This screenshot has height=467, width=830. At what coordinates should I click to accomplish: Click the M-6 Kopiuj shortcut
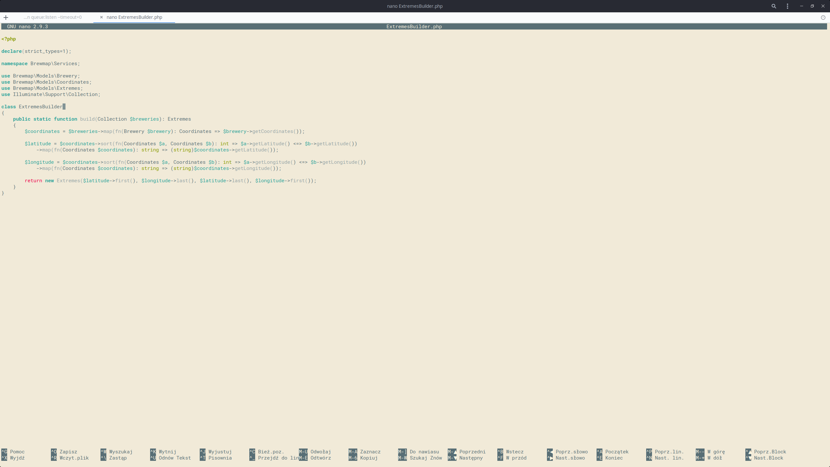(x=363, y=458)
